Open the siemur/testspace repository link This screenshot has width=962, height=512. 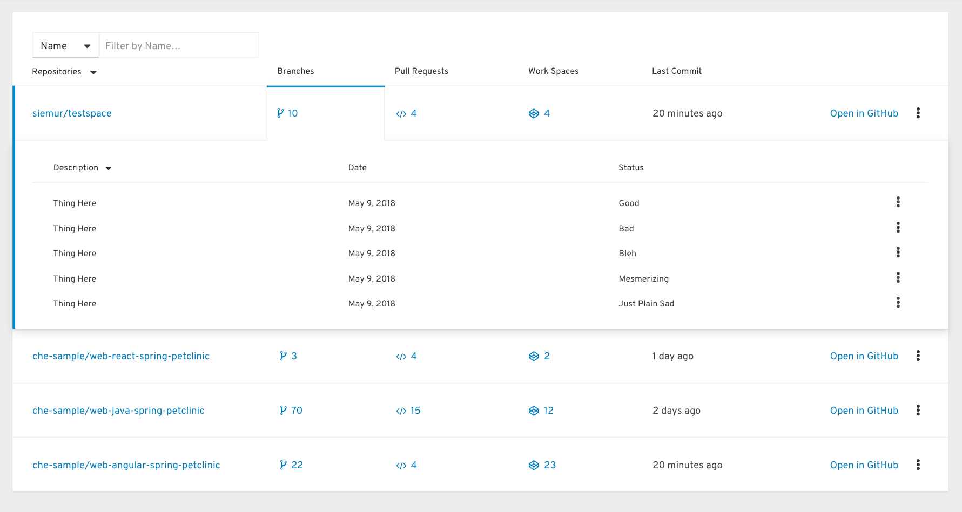pos(72,113)
